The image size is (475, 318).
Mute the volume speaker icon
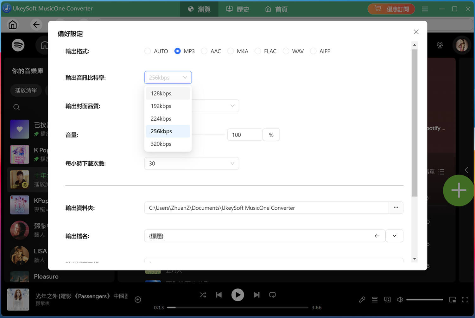coord(400,299)
